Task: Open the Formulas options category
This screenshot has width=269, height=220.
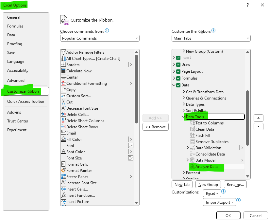Action: point(15,26)
